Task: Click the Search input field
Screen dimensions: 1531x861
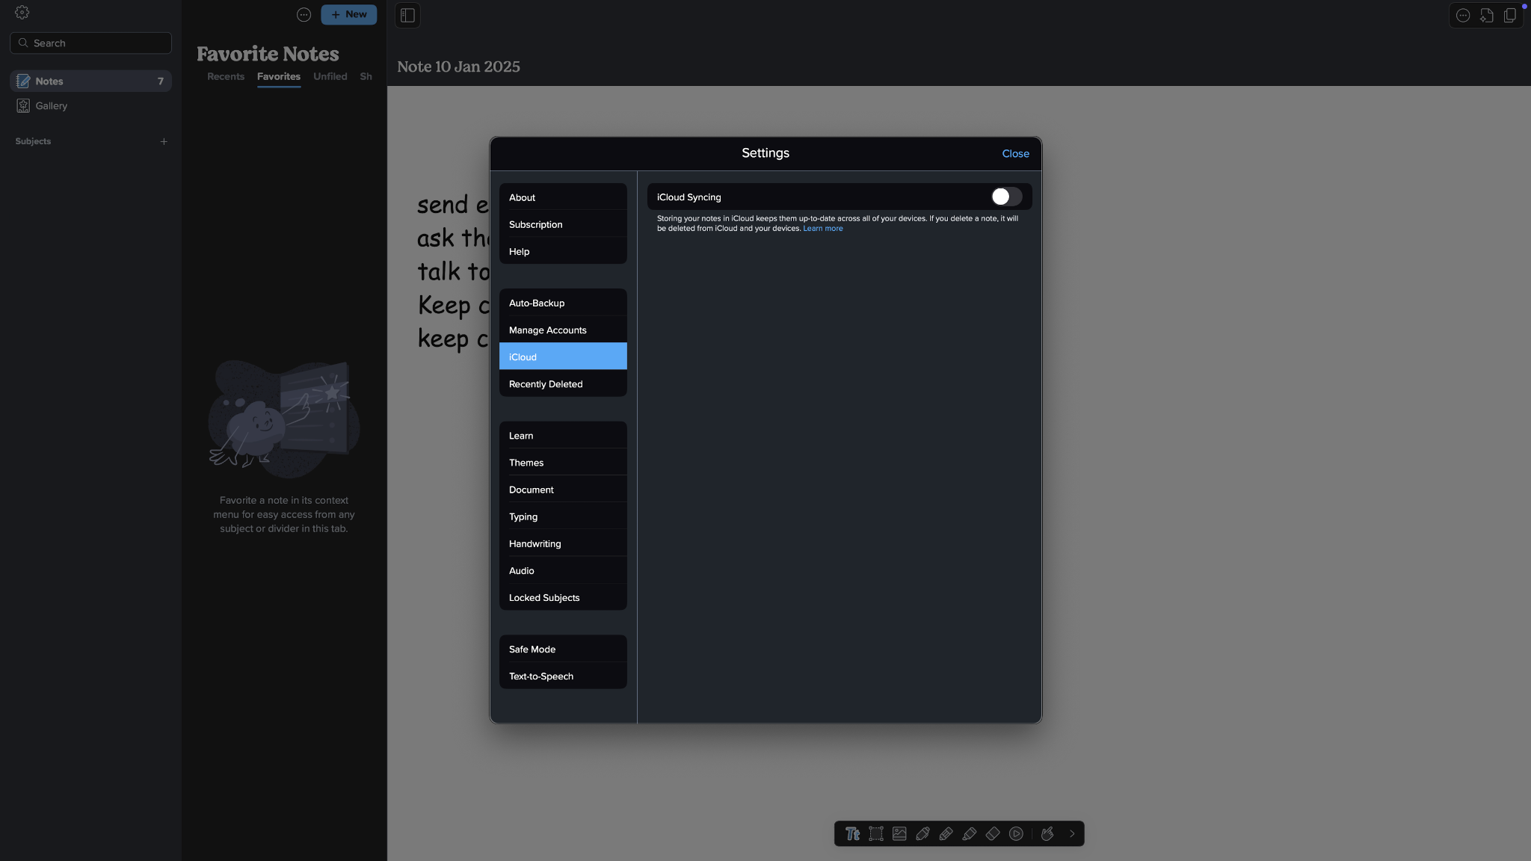Action: click(x=90, y=43)
